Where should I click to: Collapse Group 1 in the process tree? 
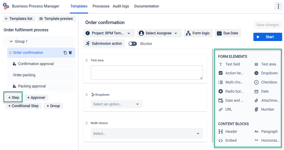[x=11, y=41]
